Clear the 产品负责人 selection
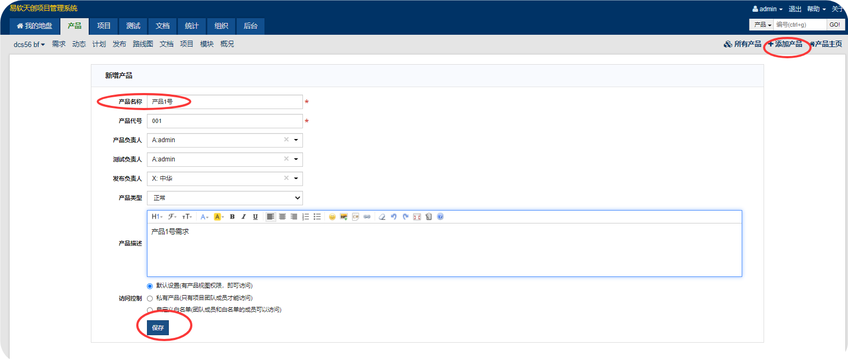Viewport: 848px width, 363px height. 286,140
